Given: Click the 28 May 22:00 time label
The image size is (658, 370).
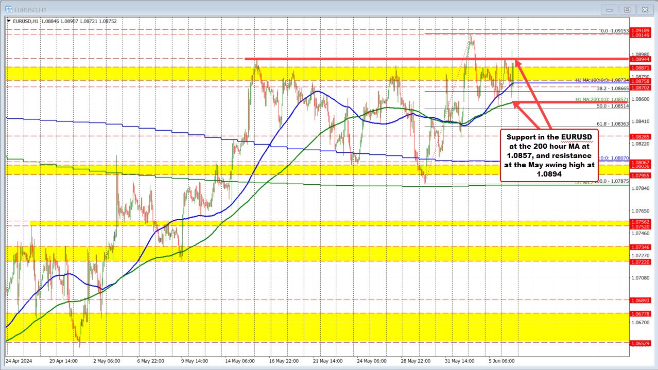Looking at the screenshot, I should (x=415, y=361).
